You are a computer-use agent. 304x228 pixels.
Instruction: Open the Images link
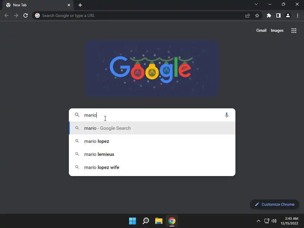(277, 31)
